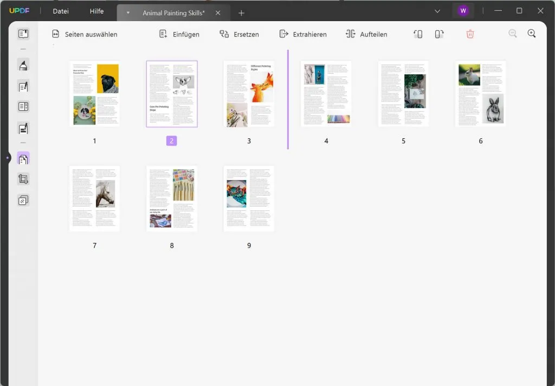The height and width of the screenshot is (386, 555).
Task: Open the Crop Pages tool in sidebar
Action: point(23,179)
